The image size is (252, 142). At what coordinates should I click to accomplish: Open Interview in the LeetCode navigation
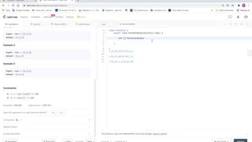click(x=48, y=17)
